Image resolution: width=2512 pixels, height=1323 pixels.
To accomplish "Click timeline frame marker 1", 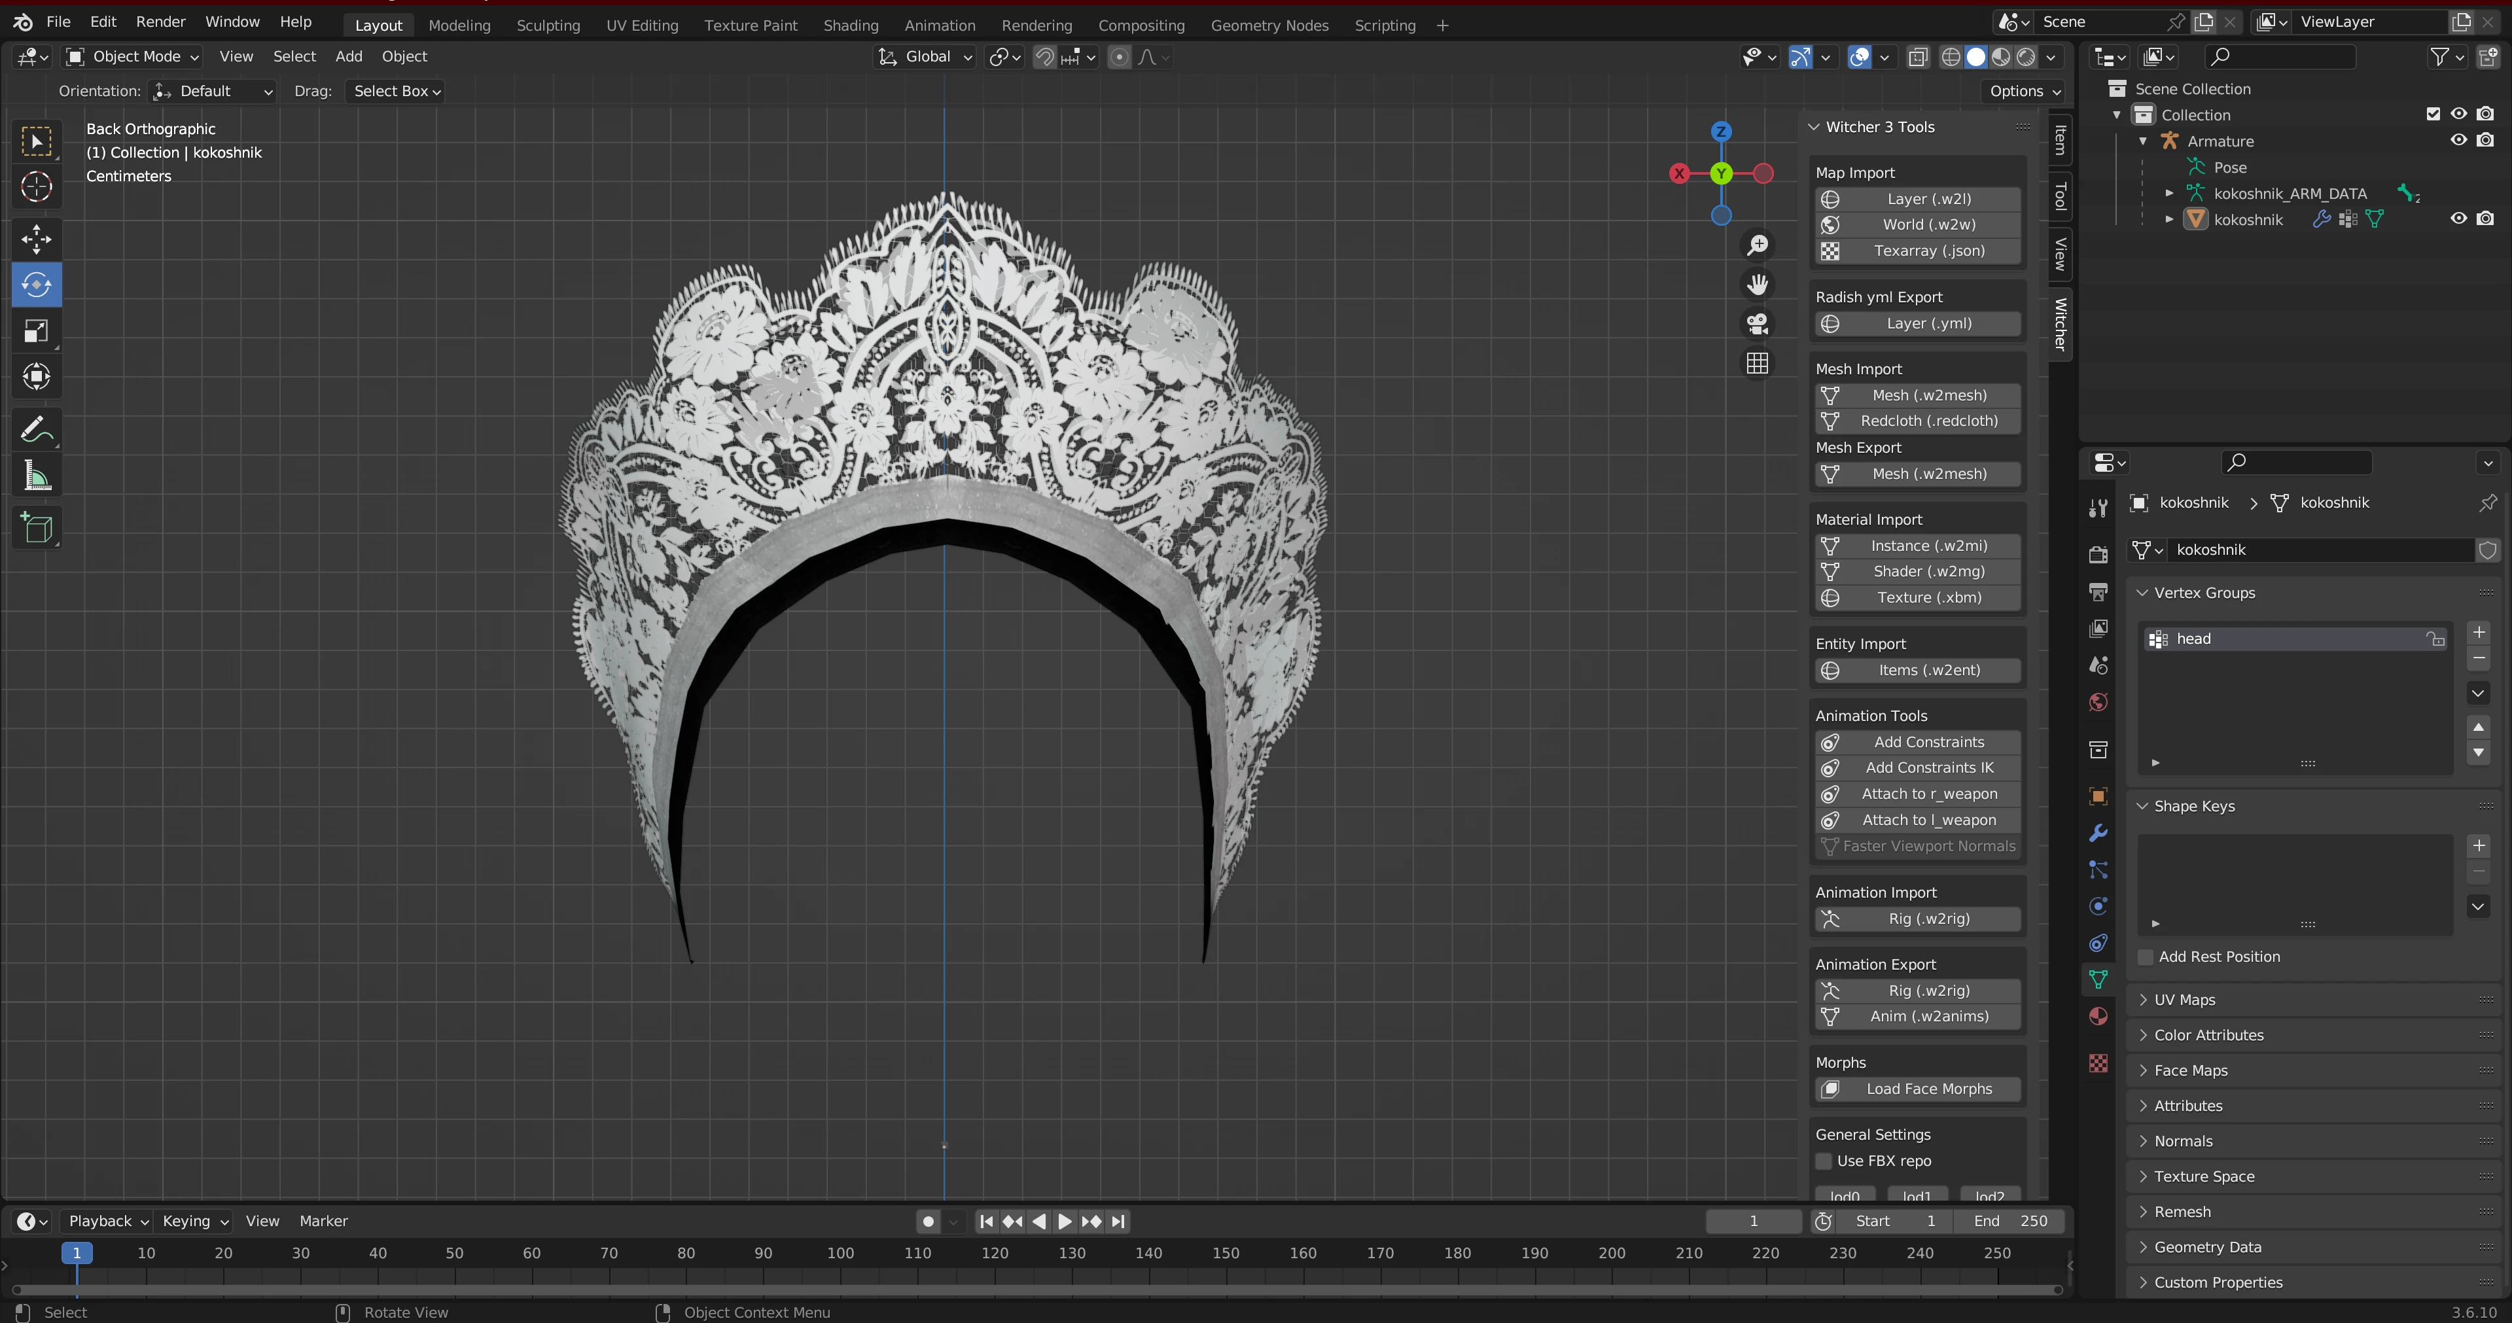I will [76, 1254].
